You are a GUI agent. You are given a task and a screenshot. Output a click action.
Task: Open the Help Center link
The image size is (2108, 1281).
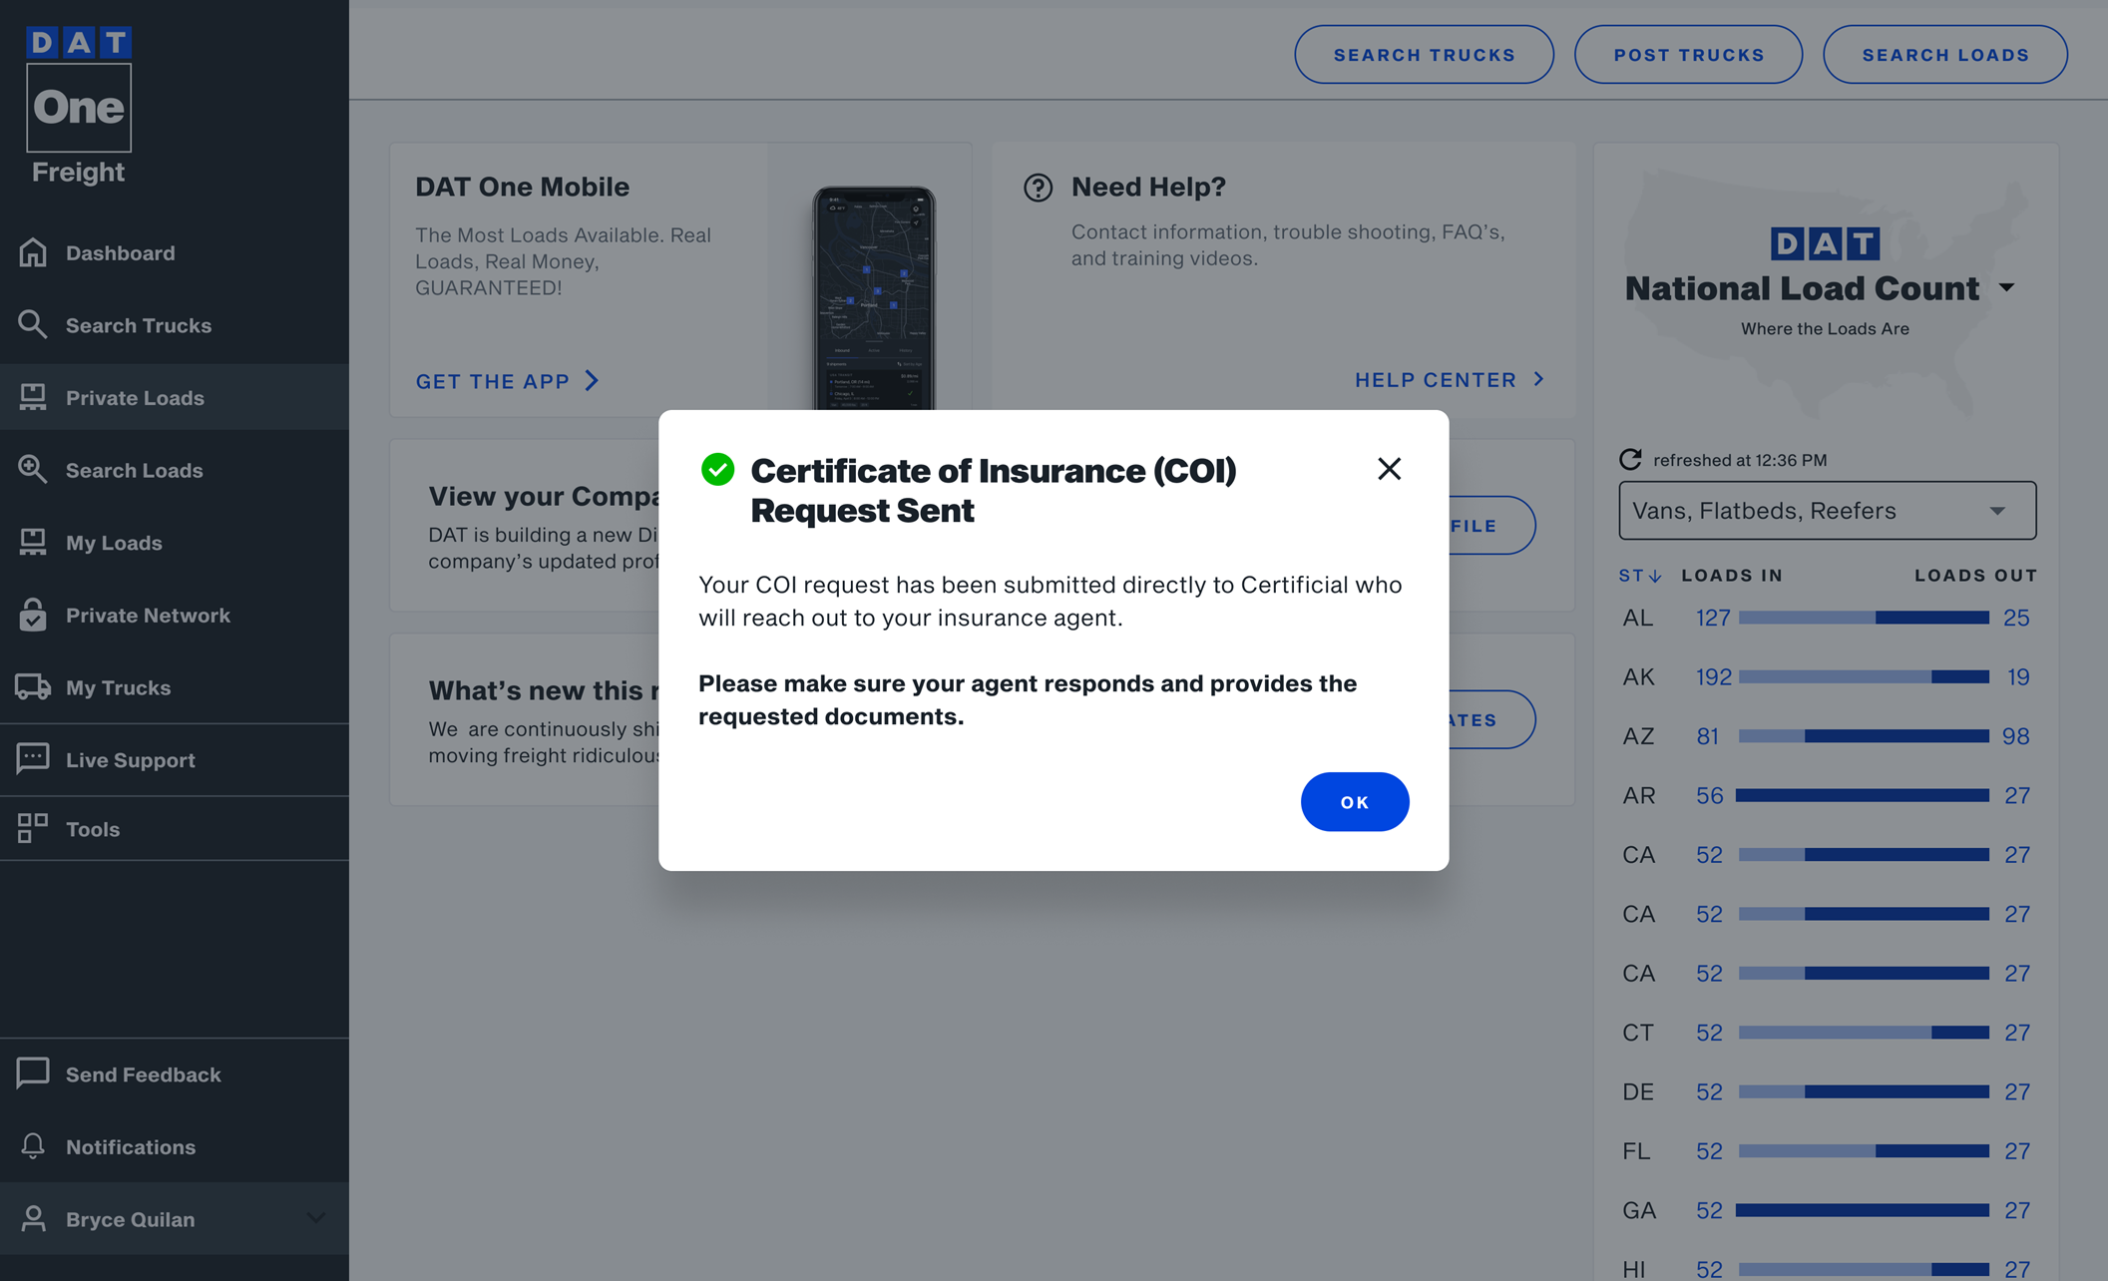pos(1449,380)
